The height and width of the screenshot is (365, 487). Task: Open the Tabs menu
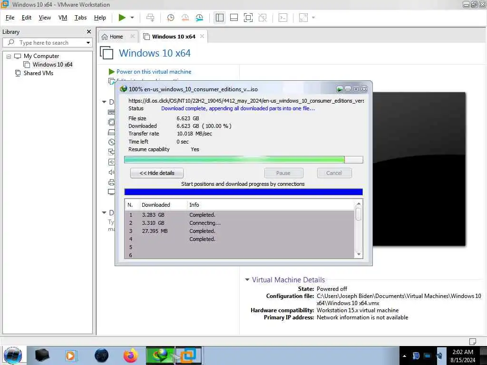click(80, 18)
